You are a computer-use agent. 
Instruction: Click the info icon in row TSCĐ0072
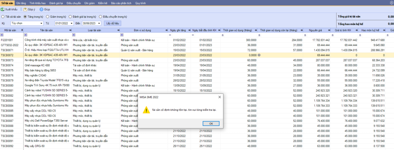[259, 55]
